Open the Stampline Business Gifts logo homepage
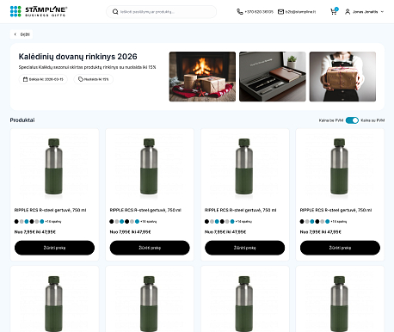Screen dimensions: 394x332 coord(39,11)
